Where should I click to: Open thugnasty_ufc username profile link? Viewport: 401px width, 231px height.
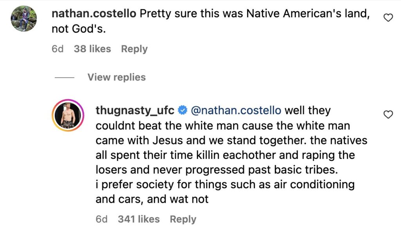135,111
